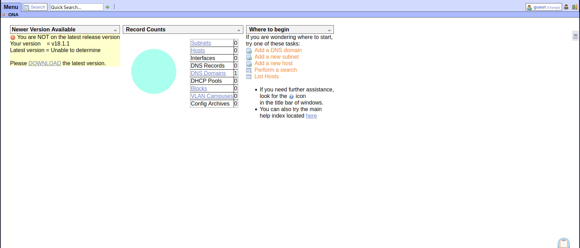
Task: Open the advanced Search button
Action: pos(35,7)
